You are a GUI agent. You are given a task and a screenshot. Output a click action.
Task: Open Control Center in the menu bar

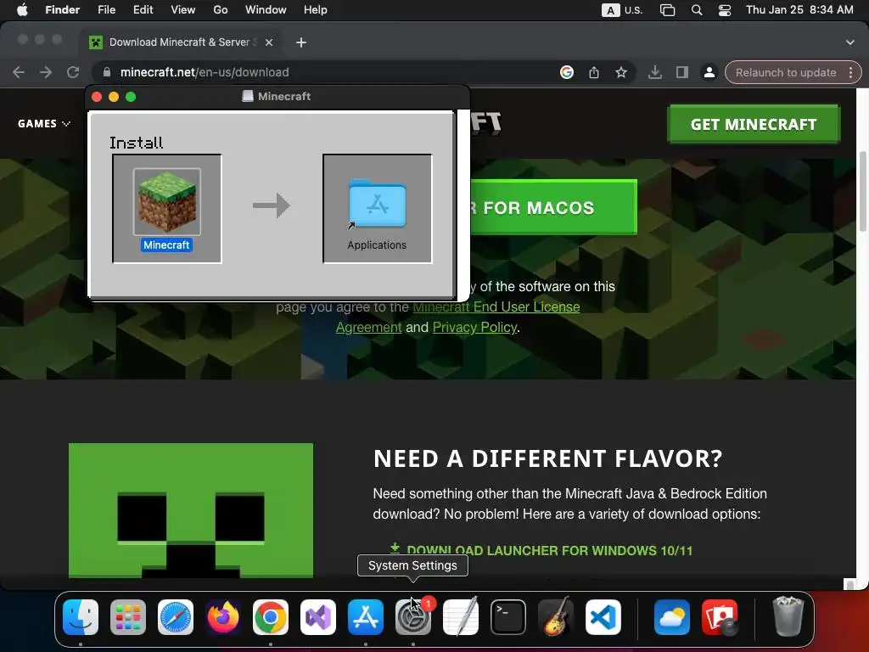[x=725, y=10]
